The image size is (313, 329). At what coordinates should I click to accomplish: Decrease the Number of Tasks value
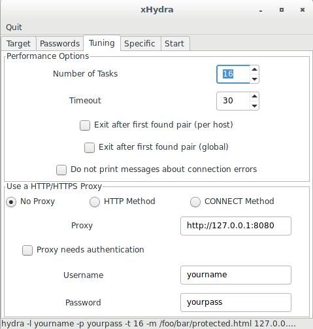[x=254, y=79]
